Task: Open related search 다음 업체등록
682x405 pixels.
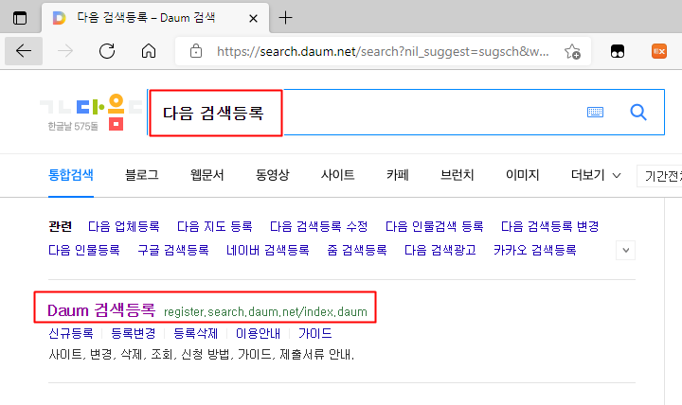Action: (124, 226)
